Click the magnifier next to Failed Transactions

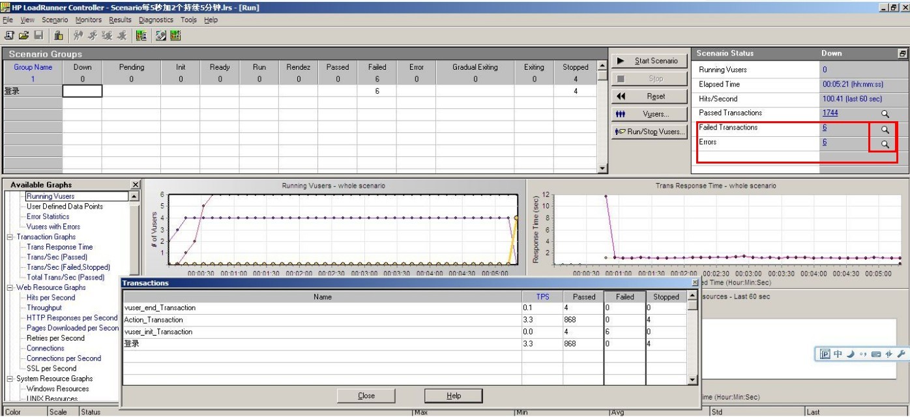click(x=885, y=129)
